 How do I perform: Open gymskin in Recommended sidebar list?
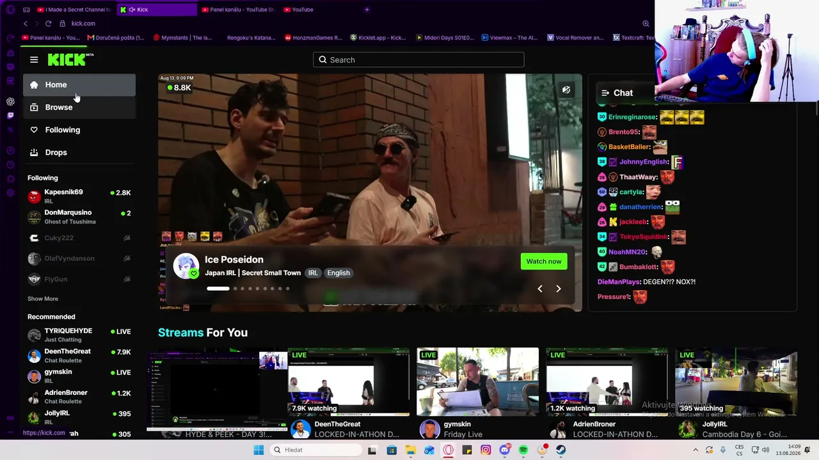pyautogui.click(x=79, y=376)
